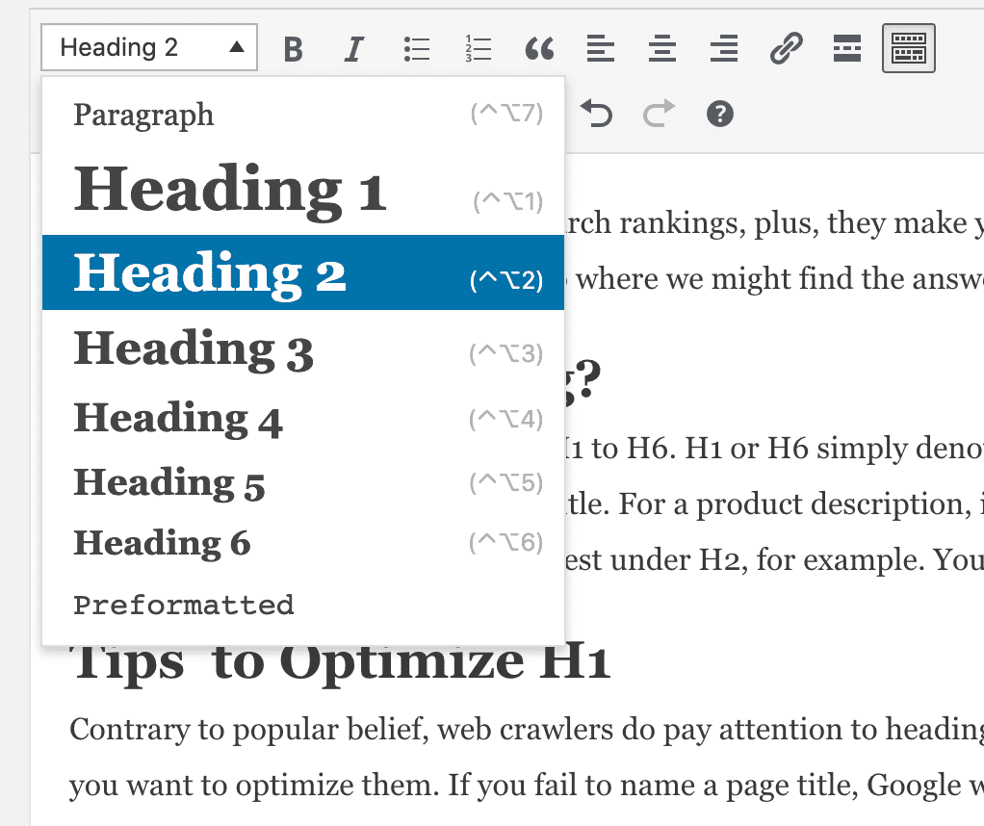This screenshot has height=826, width=984.
Task: Insert a numbered list
Action: click(x=477, y=48)
